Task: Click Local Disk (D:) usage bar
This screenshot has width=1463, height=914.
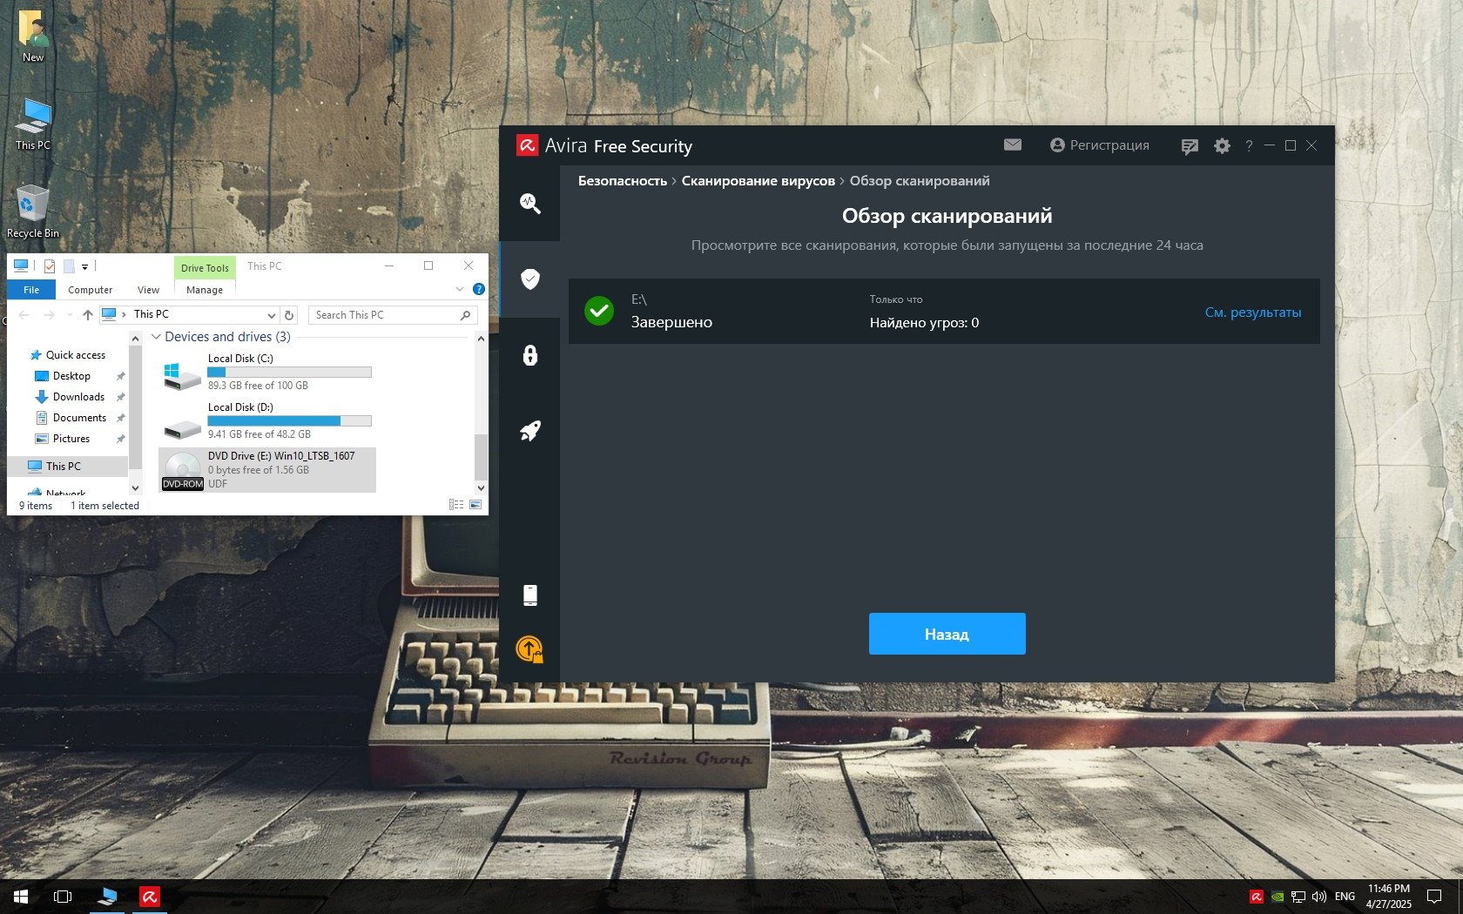Action: [289, 420]
